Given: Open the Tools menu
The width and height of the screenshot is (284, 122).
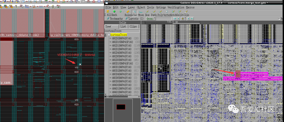Looking at the screenshot, I should tap(150, 7).
